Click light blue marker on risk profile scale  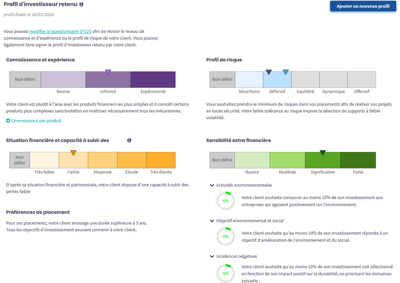coord(286,72)
